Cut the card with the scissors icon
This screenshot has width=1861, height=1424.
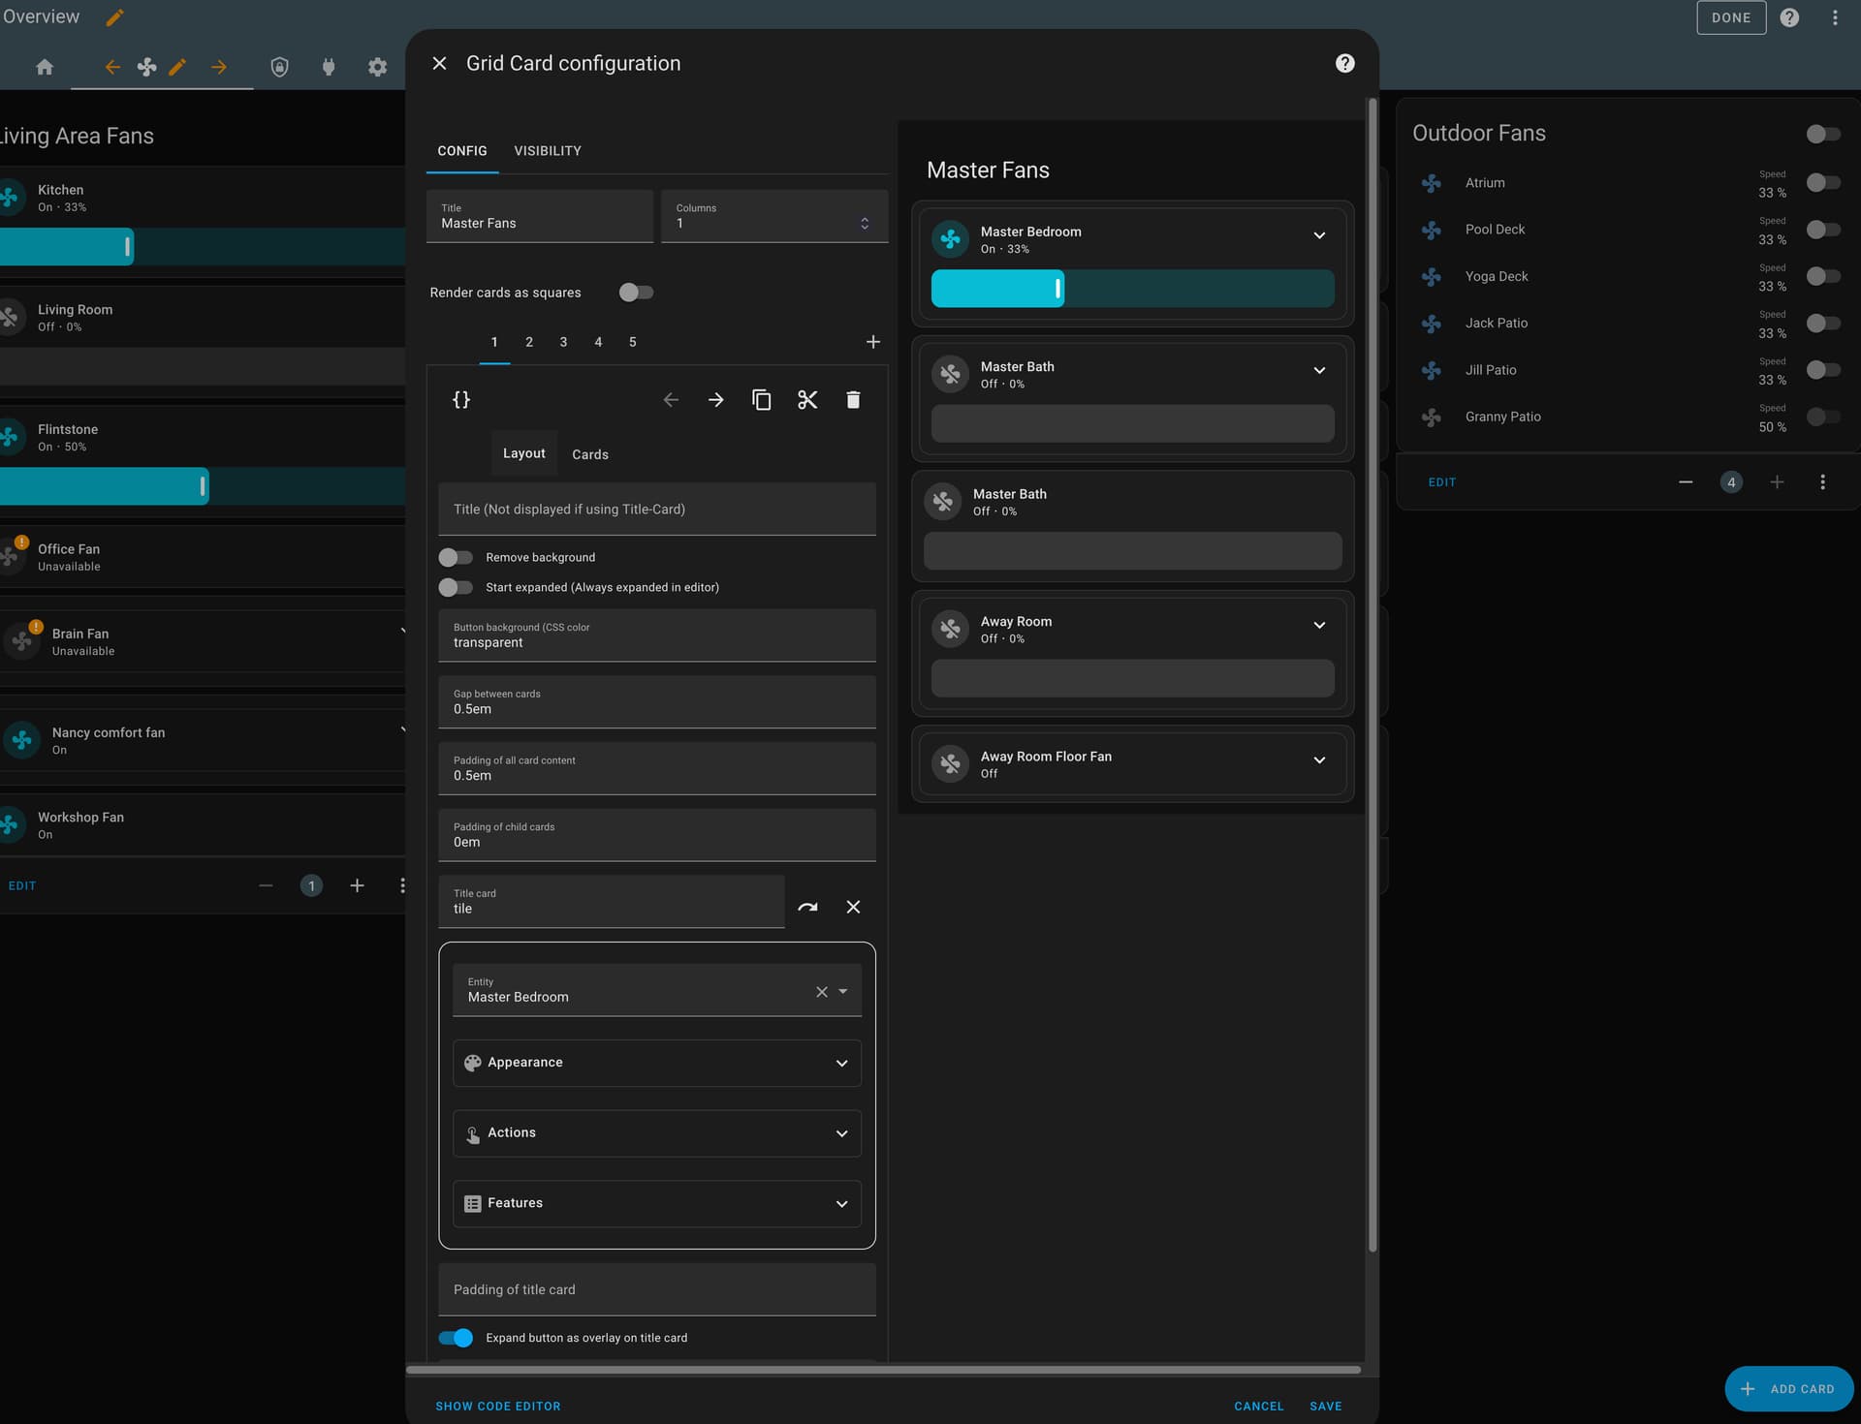pyautogui.click(x=807, y=399)
